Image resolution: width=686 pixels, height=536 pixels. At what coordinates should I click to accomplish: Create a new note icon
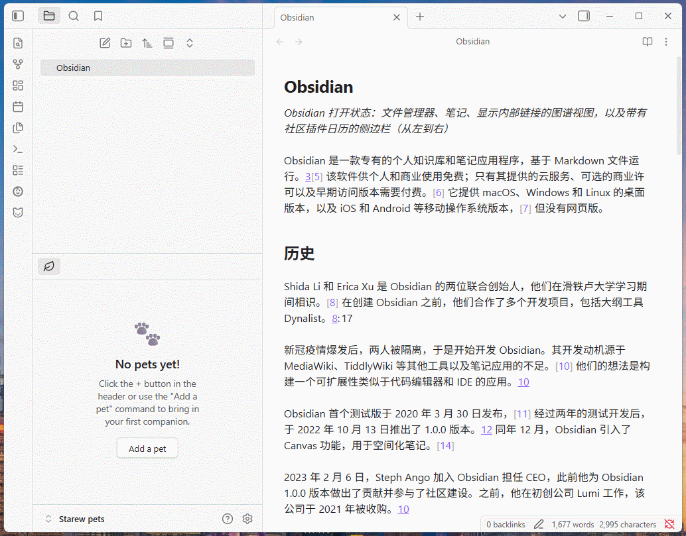(x=105, y=43)
